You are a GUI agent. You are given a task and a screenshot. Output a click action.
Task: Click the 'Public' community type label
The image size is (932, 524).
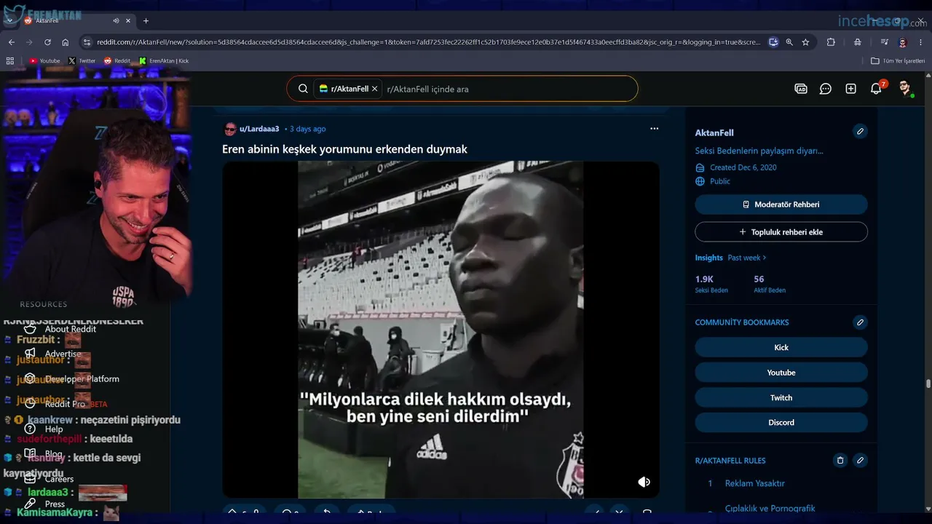[x=720, y=181]
